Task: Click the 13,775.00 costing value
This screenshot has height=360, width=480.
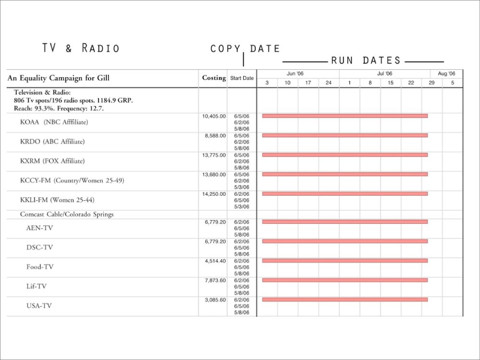Action: pyautogui.click(x=214, y=155)
